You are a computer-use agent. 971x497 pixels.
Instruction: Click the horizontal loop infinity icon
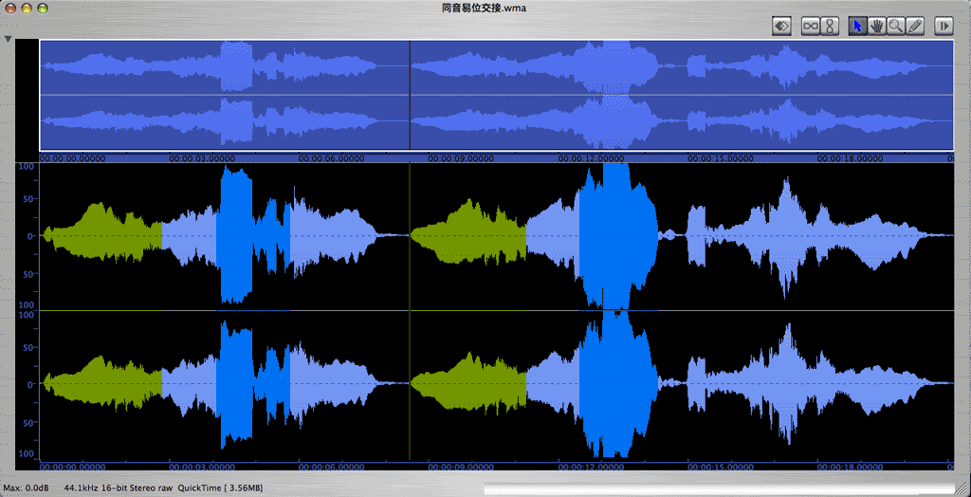tap(811, 27)
